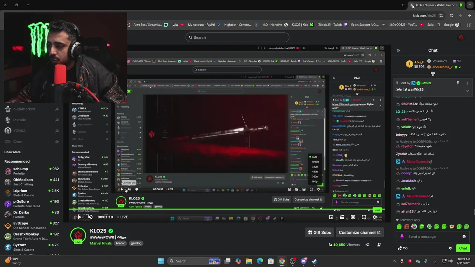Show More followed channels
Image resolution: width=475 pixels, height=267 pixels.
pyautogui.click(x=13, y=152)
